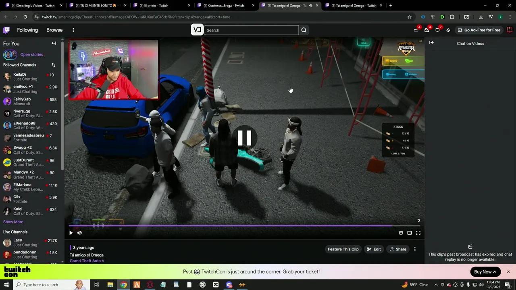Click the green D extension icon
Viewport: 516px width, 290px height.
click(442, 17)
